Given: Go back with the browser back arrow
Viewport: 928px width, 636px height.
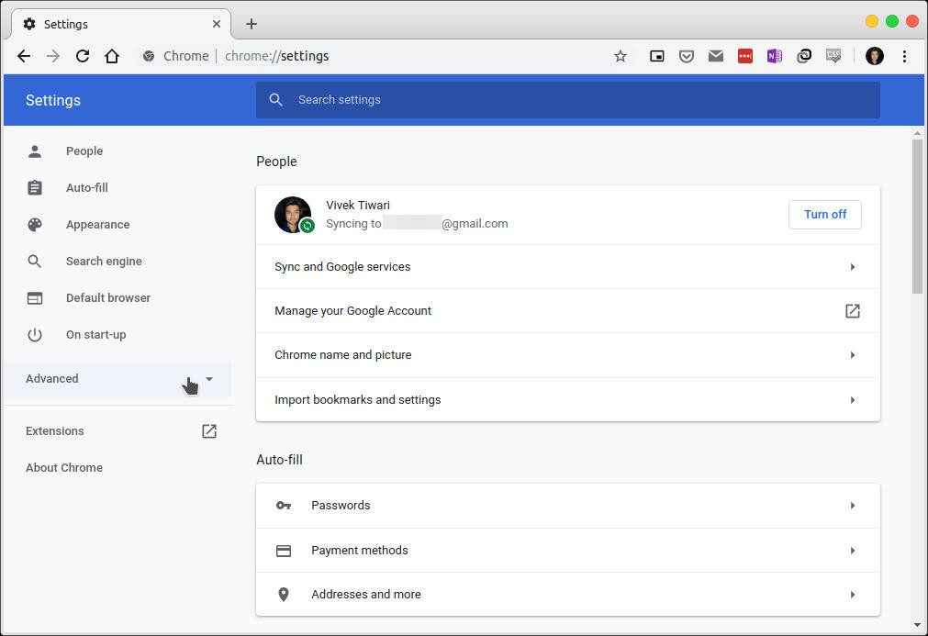Looking at the screenshot, I should (x=24, y=56).
